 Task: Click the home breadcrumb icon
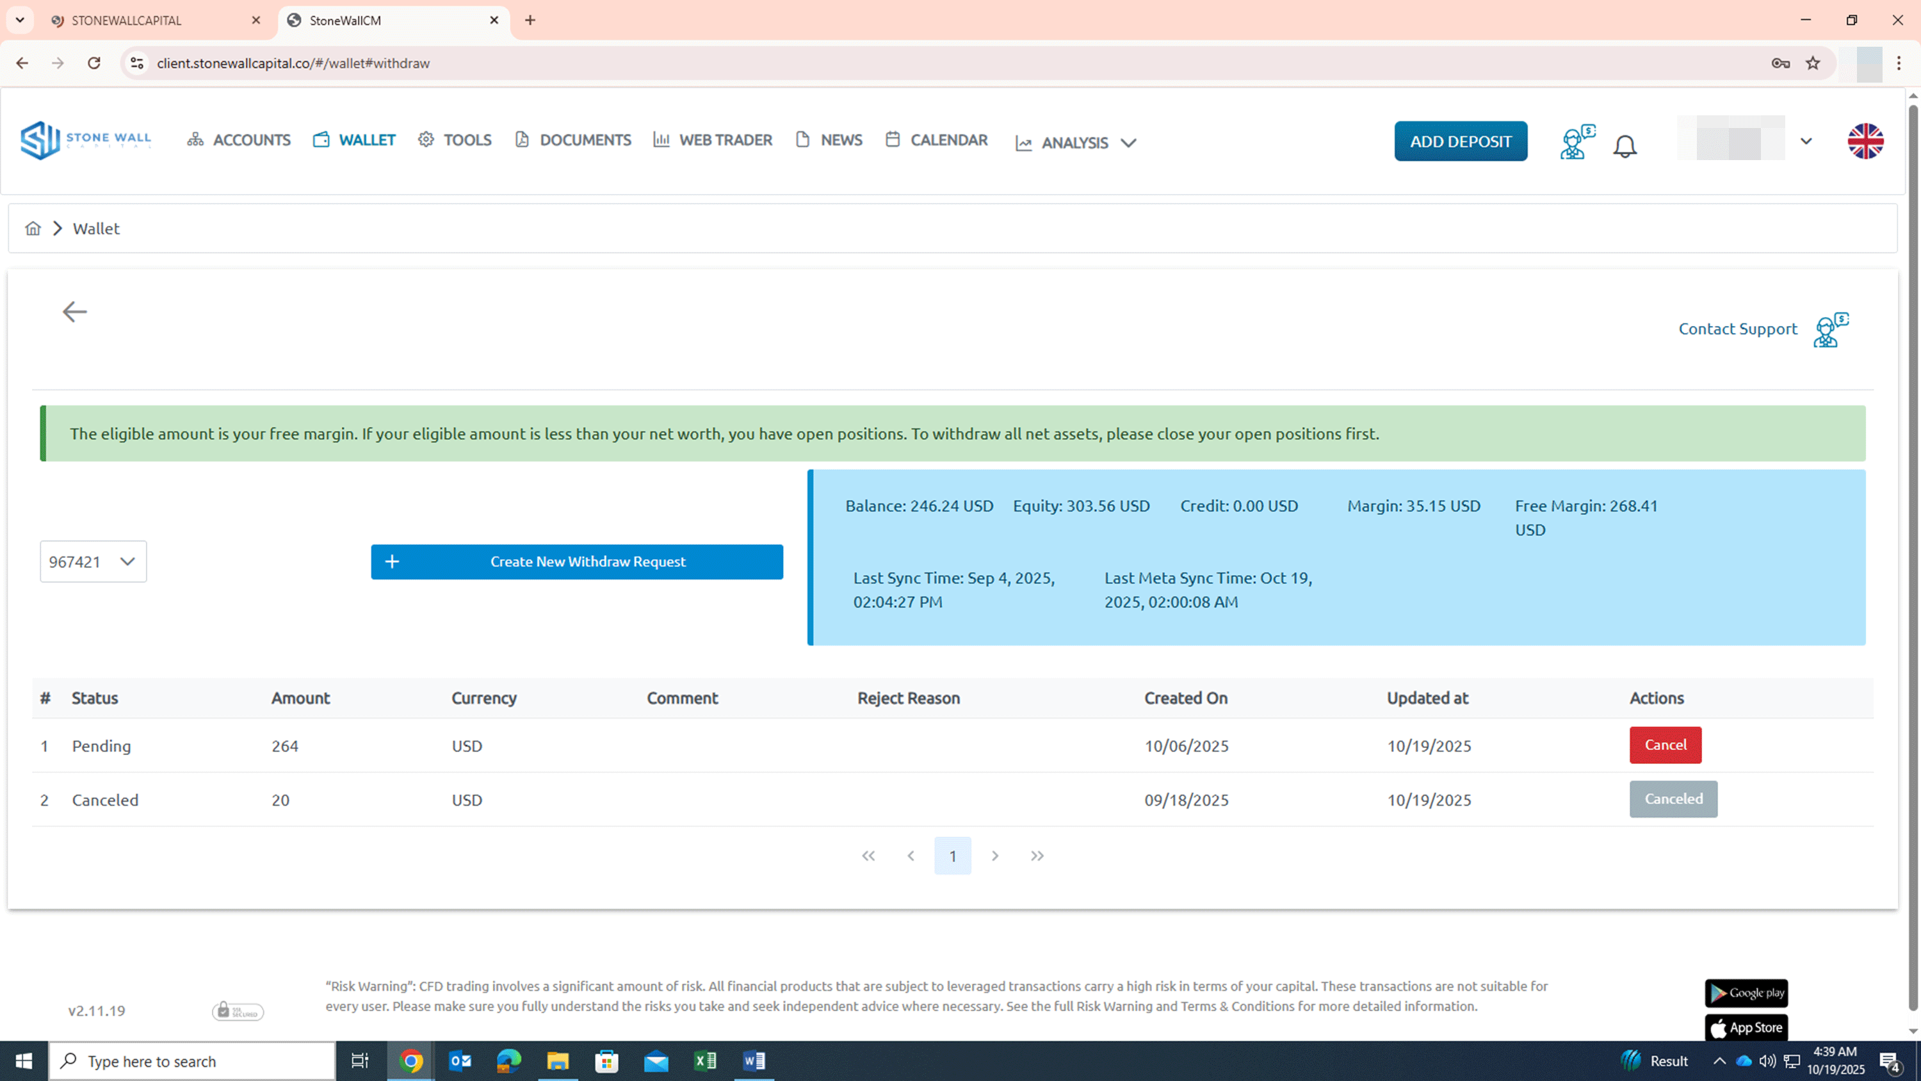click(x=33, y=228)
